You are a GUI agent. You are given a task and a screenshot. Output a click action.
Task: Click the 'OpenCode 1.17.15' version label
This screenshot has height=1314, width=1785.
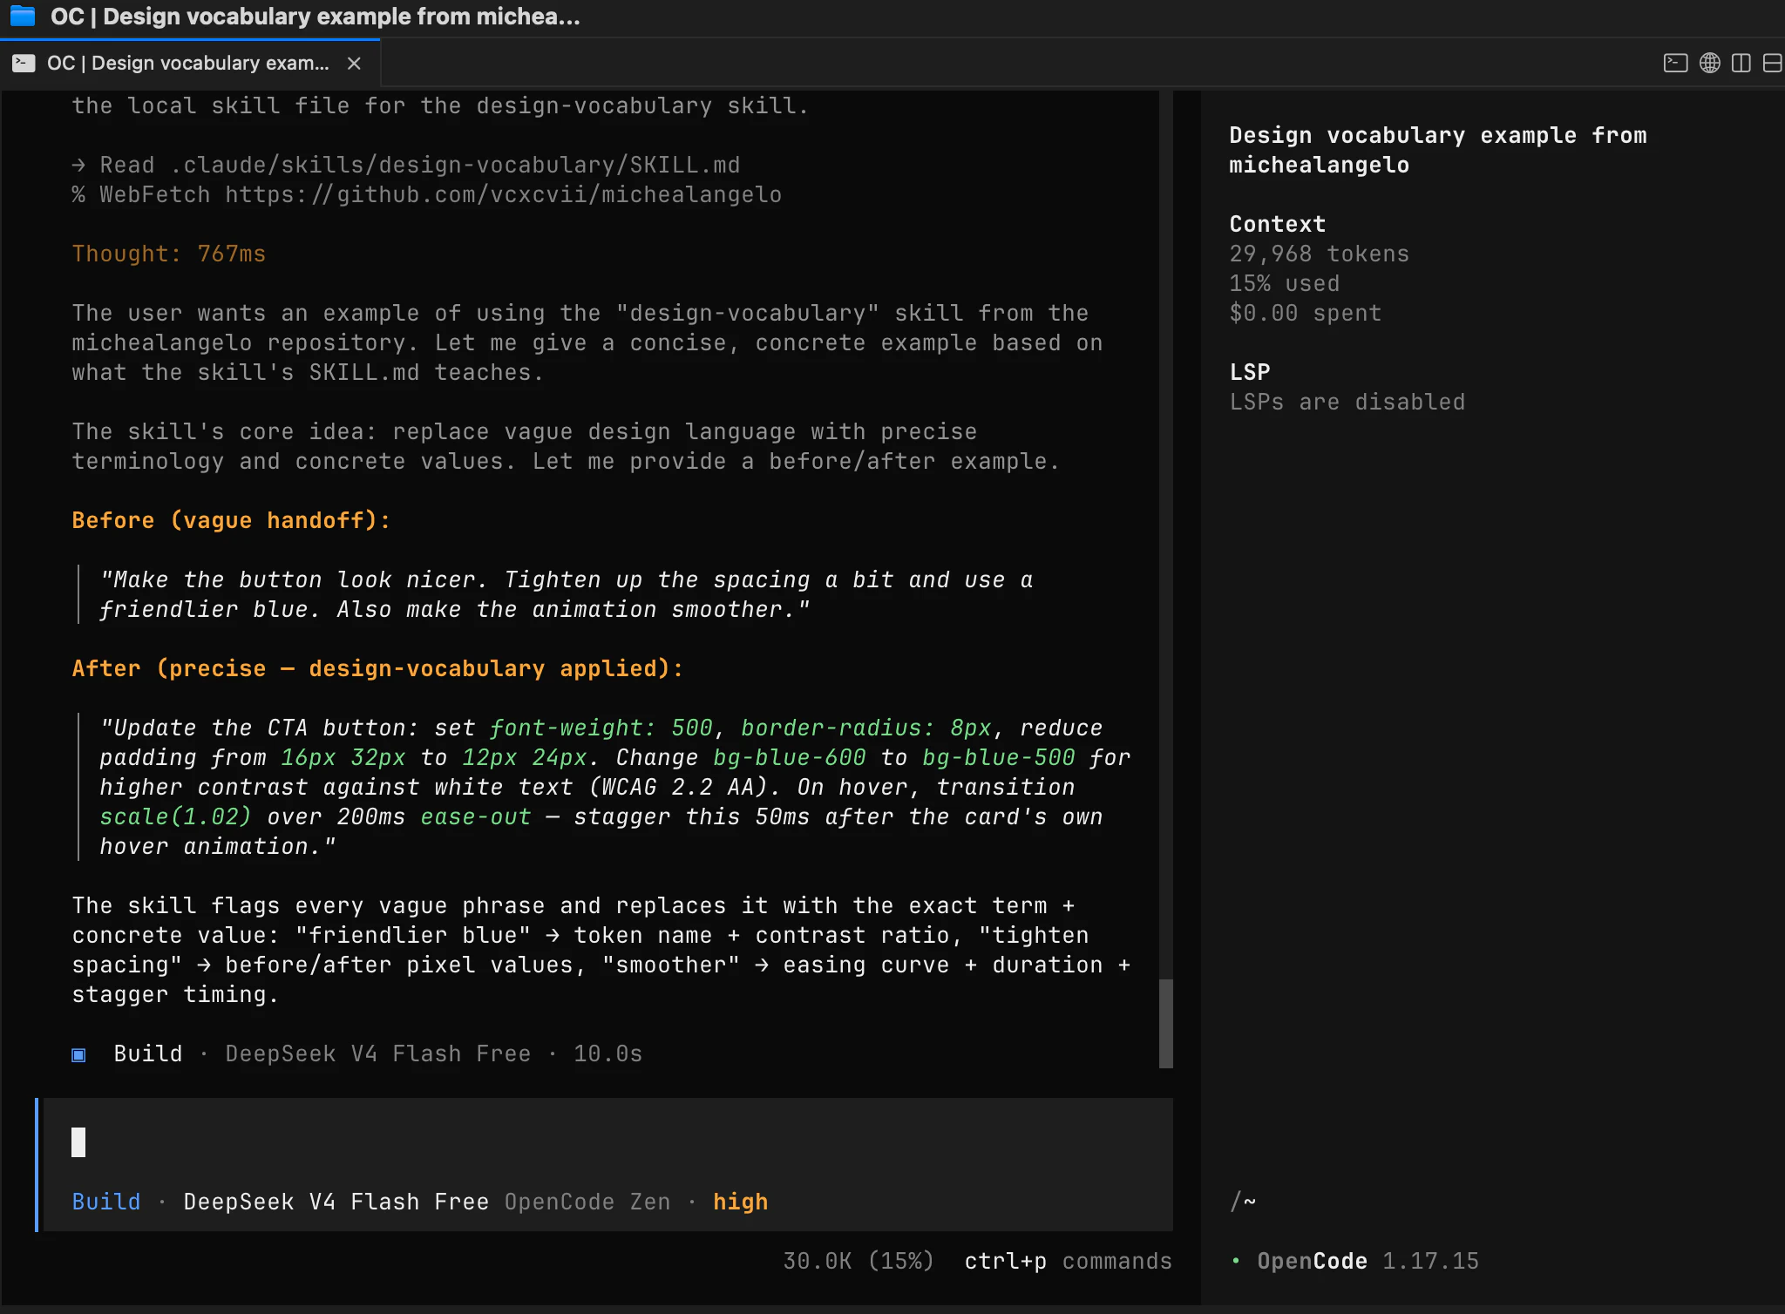pyautogui.click(x=1368, y=1261)
